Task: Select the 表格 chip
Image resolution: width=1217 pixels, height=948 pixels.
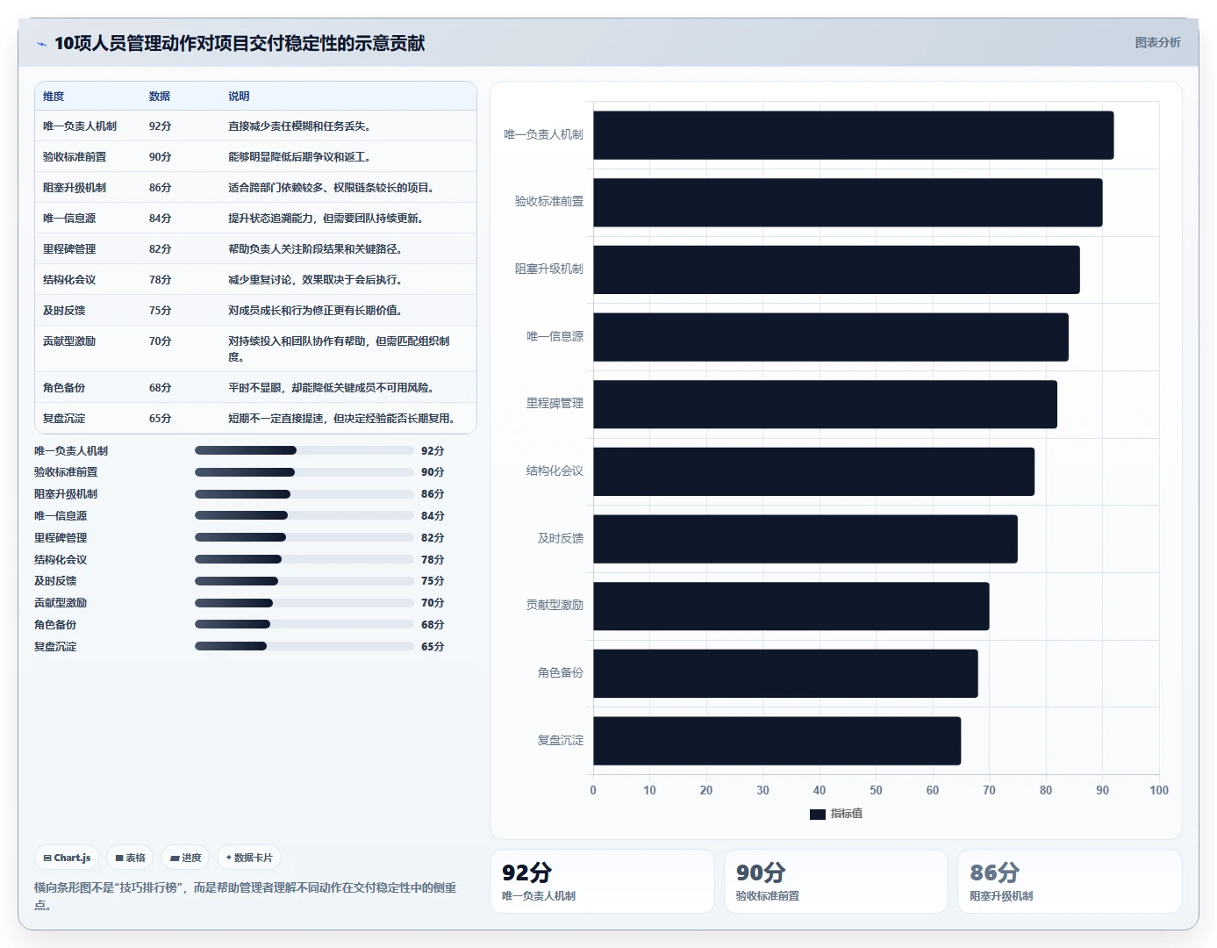Action: point(130,858)
